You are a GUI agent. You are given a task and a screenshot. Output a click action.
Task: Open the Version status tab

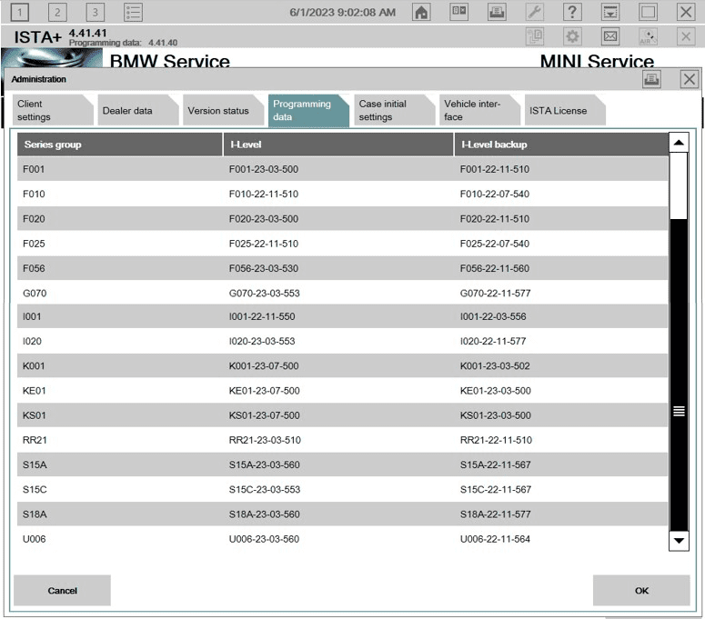pos(223,110)
